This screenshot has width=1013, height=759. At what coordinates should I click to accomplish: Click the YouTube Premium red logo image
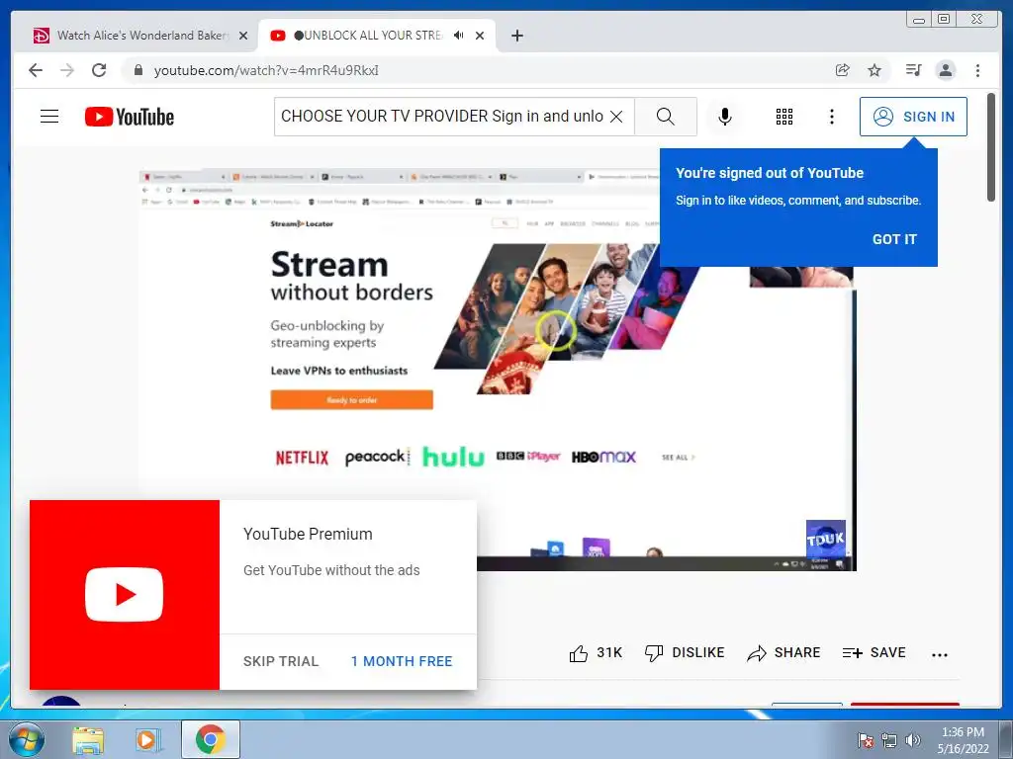coord(124,594)
